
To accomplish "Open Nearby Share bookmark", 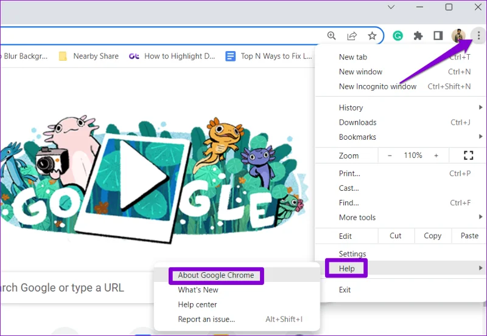I will 89,56.
